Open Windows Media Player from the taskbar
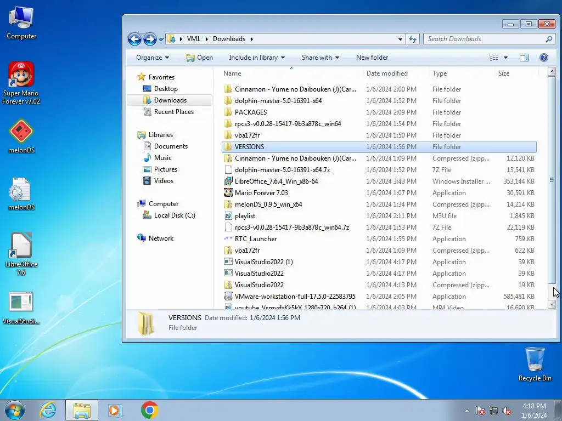 point(115,410)
